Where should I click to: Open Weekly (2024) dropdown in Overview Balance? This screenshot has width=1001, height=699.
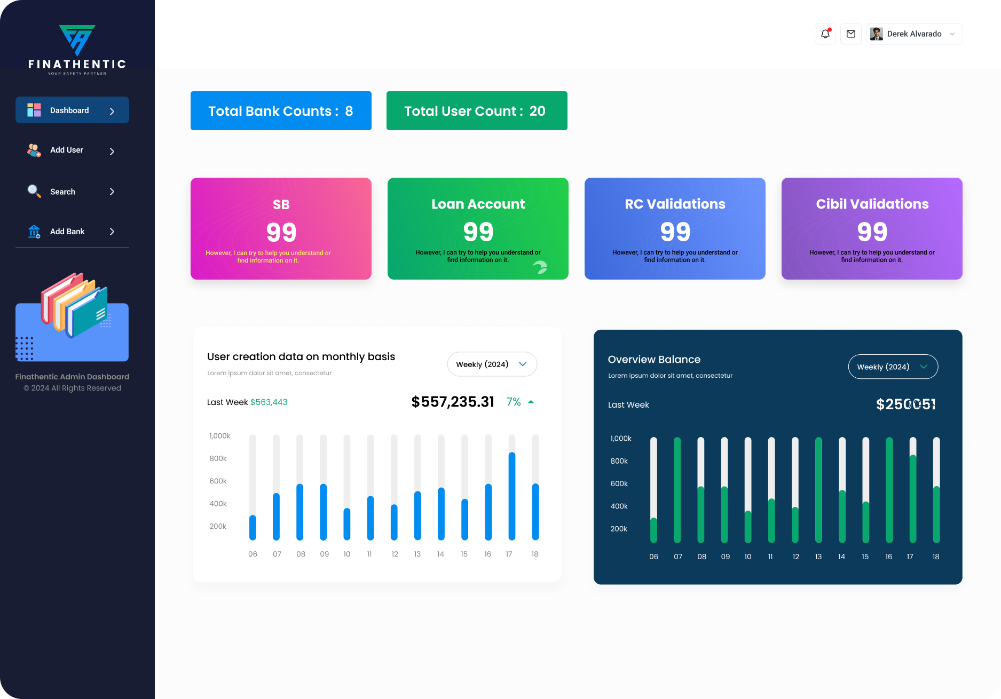(893, 367)
